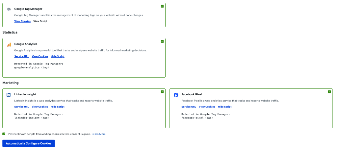Collapse LinkedIn Insight with Hide Script
Viewport: 337px width, 152px height.
pyautogui.click(x=58, y=107)
